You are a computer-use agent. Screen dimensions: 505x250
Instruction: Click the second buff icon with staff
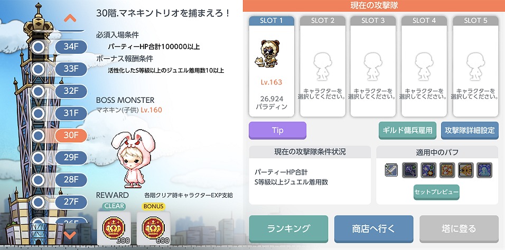(x=410, y=170)
